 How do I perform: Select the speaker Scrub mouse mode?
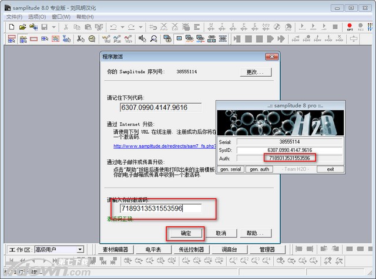tap(142, 39)
